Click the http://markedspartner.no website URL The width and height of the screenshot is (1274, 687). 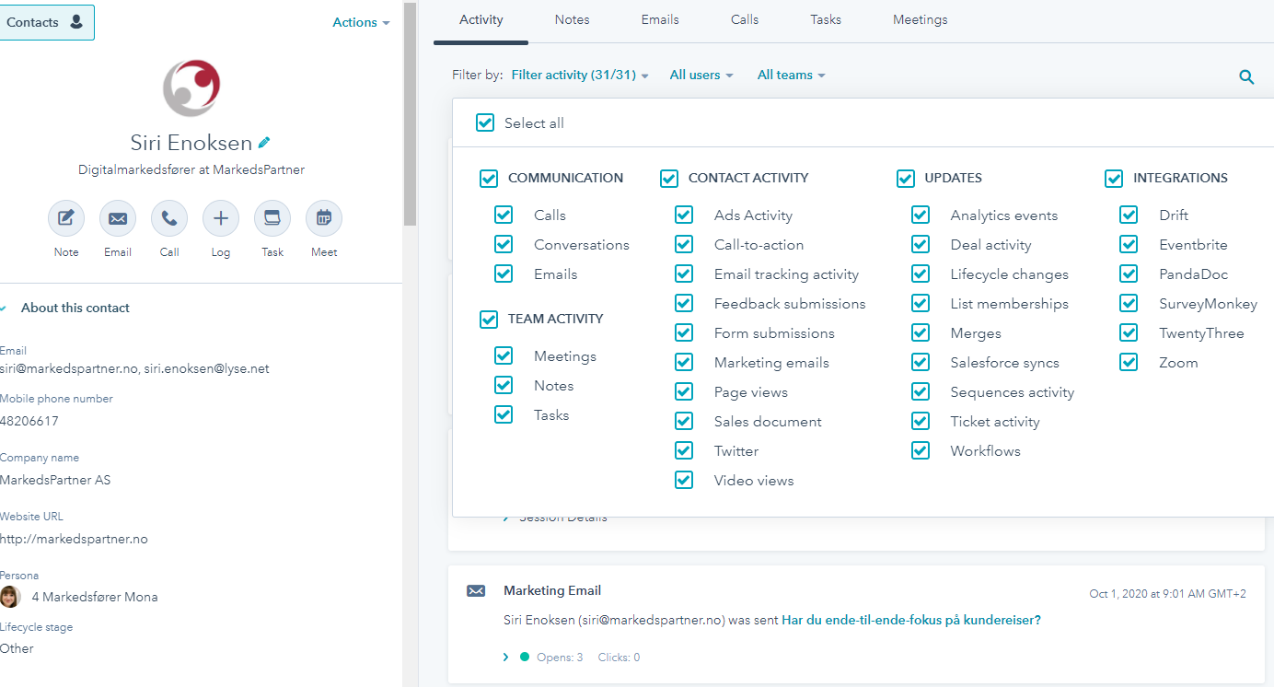pos(74,539)
